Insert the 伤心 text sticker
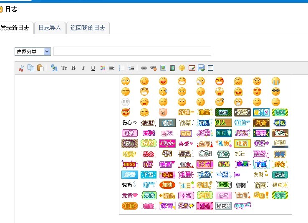This screenshot has height=223, width=308. [x=129, y=123]
